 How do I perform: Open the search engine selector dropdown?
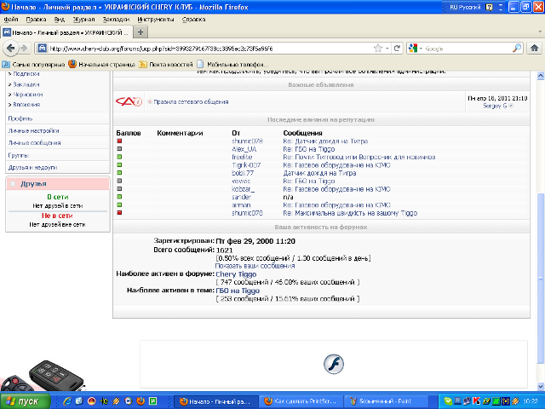(x=415, y=49)
